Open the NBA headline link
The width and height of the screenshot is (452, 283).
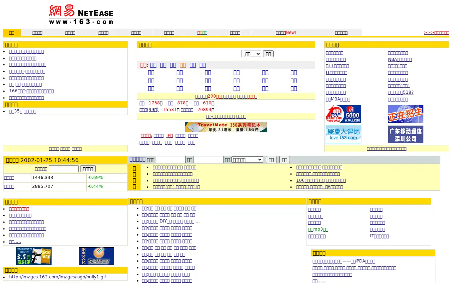400,59
